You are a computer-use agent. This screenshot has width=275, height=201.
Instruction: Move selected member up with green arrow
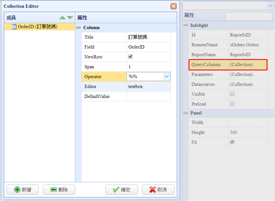tap(62, 17)
